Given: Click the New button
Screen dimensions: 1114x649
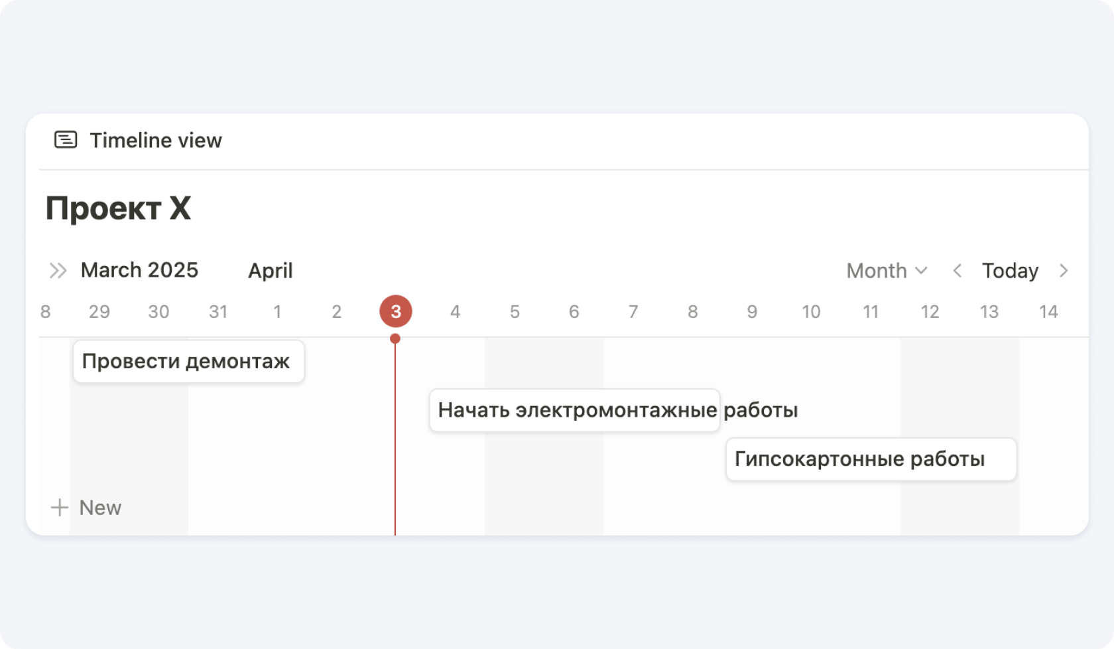Looking at the screenshot, I should [x=99, y=508].
